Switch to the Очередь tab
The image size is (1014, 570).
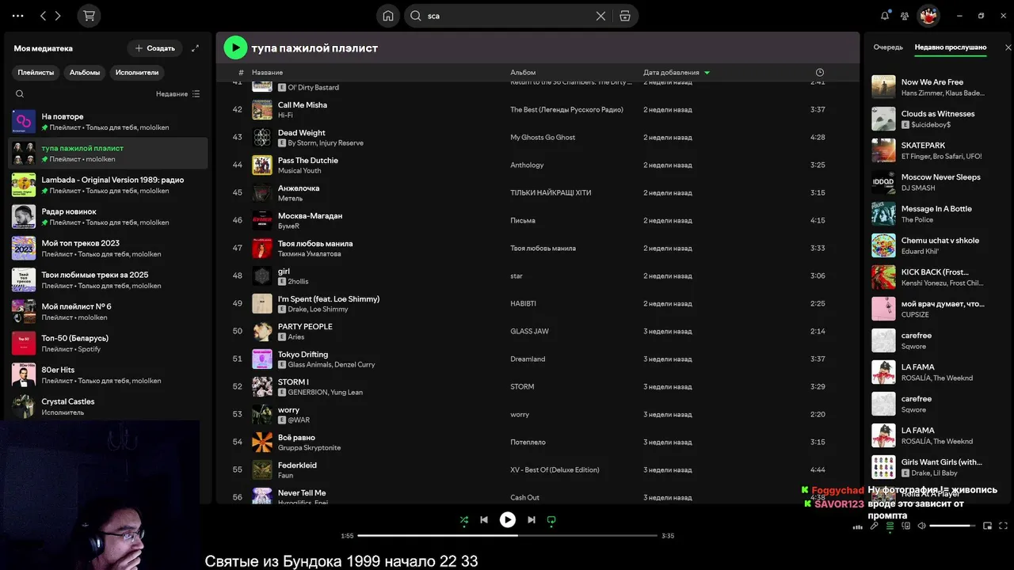888,47
